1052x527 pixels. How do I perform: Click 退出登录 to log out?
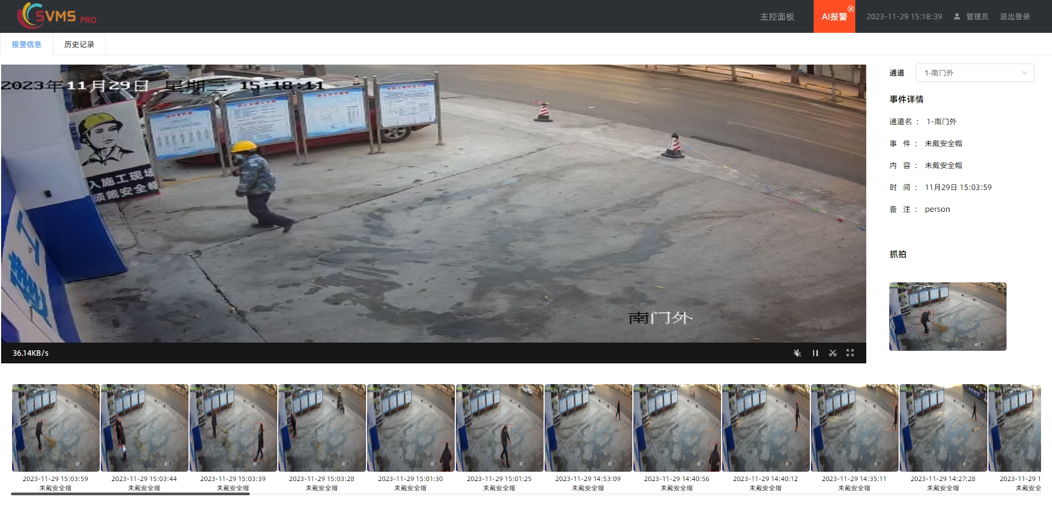tap(1015, 16)
